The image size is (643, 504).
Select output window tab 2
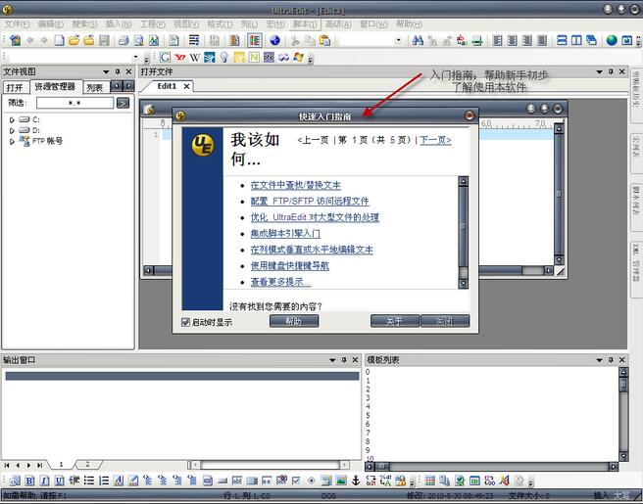click(x=87, y=464)
